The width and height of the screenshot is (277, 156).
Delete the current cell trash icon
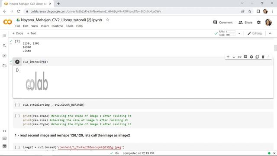coord(263,57)
